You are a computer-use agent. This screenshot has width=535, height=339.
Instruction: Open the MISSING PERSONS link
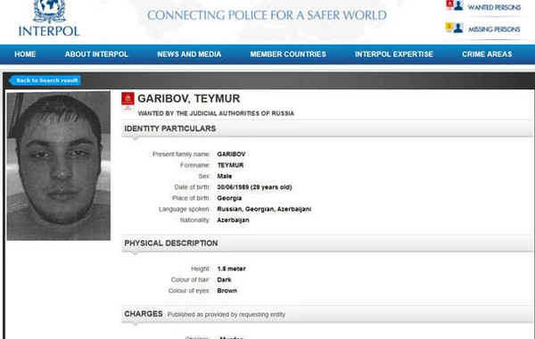pyautogui.click(x=494, y=29)
